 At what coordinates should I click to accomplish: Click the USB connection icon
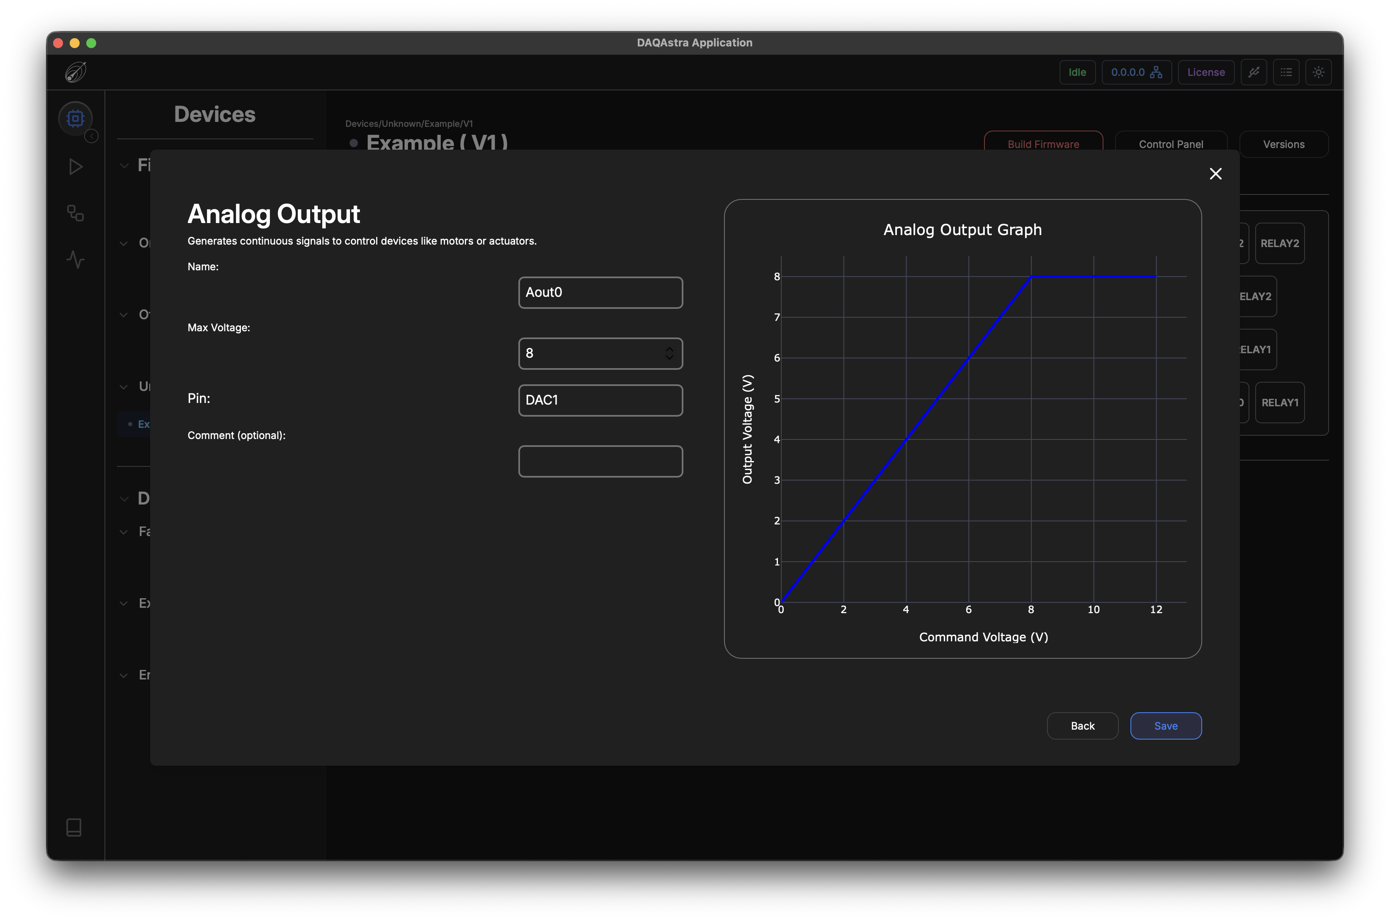[x=1254, y=72]
